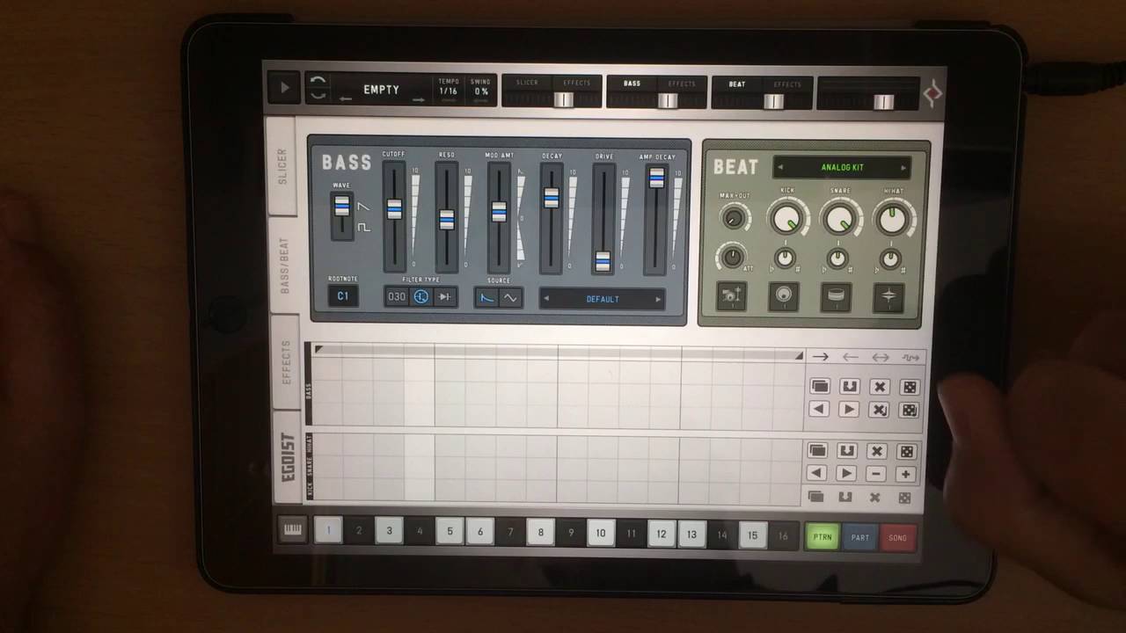
Task: Shift bass pattern left
Action: click(x=819, y=409)
